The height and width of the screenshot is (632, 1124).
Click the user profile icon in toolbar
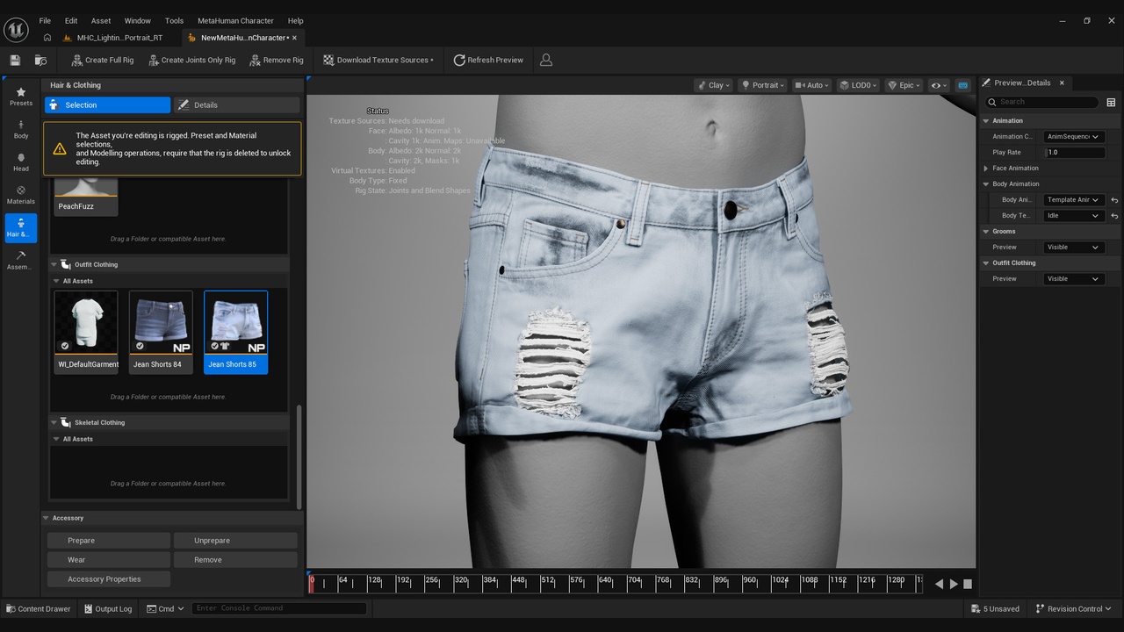(x=546, y=60)
